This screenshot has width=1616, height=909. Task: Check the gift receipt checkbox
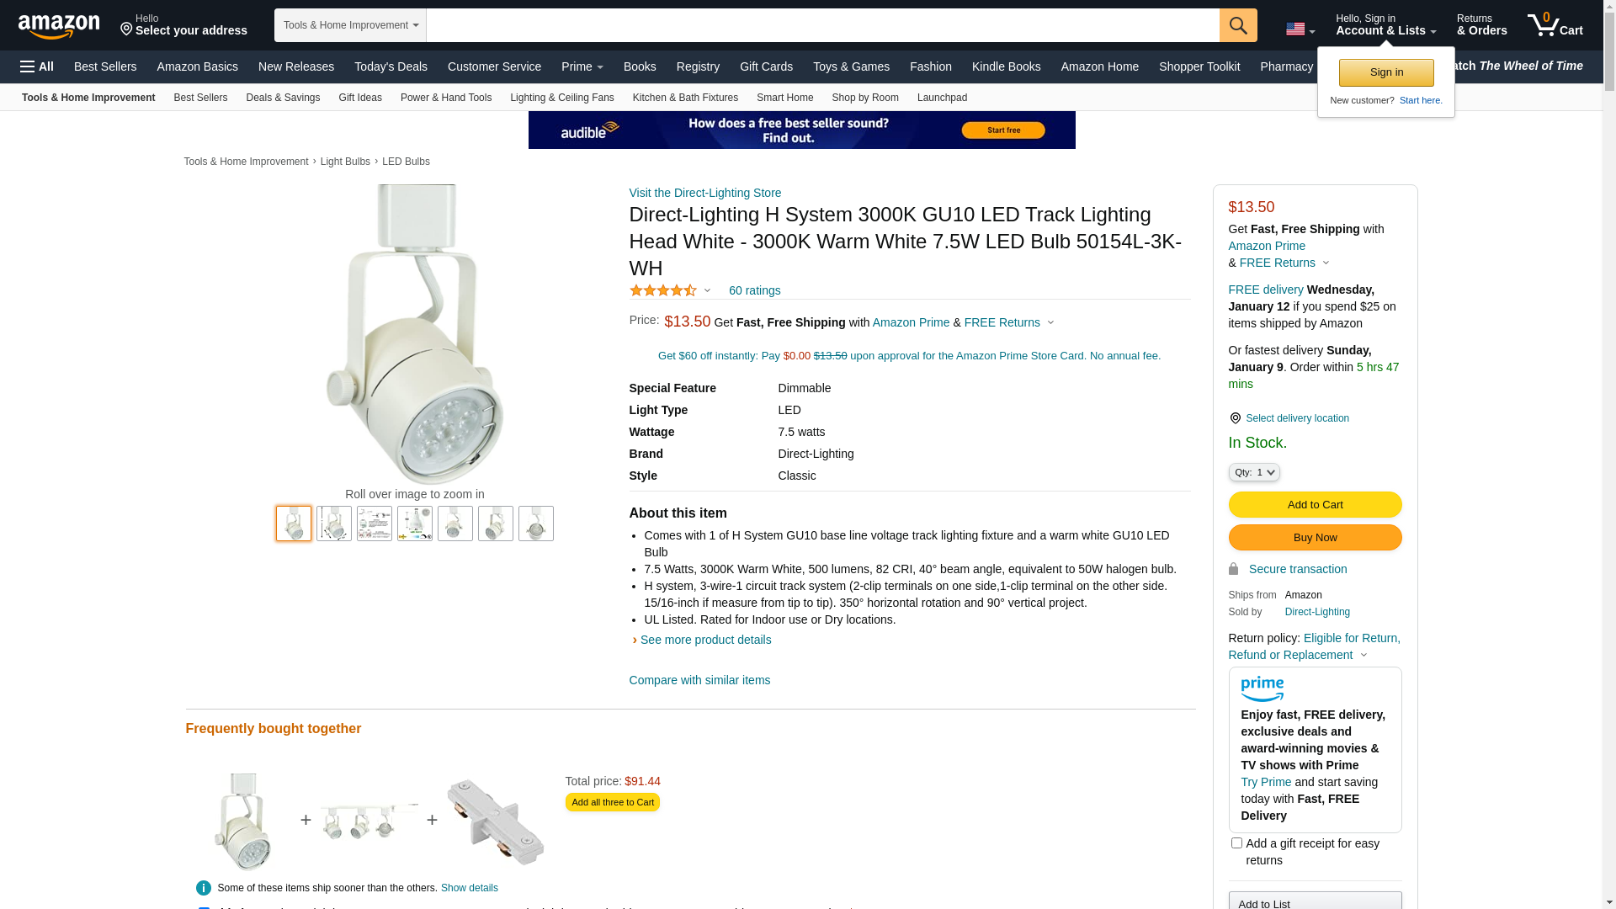pyautogui.click(x=1236, y=843)
